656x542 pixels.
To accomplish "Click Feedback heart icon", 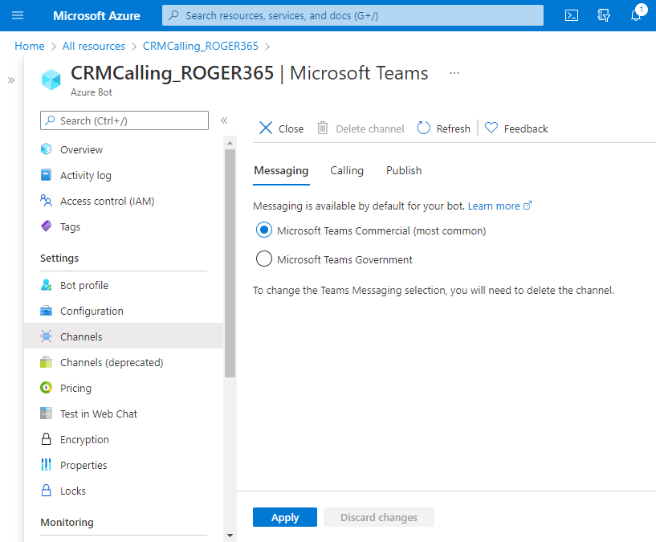I will tap(491, 128).
